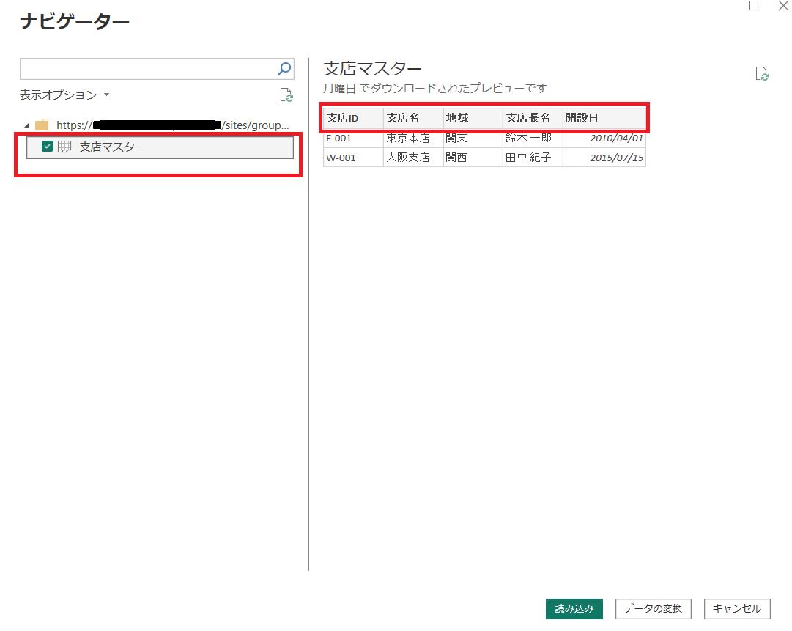Click the folder icon next to the SharePoint URL
792x631 pixels.
(42, 125)
